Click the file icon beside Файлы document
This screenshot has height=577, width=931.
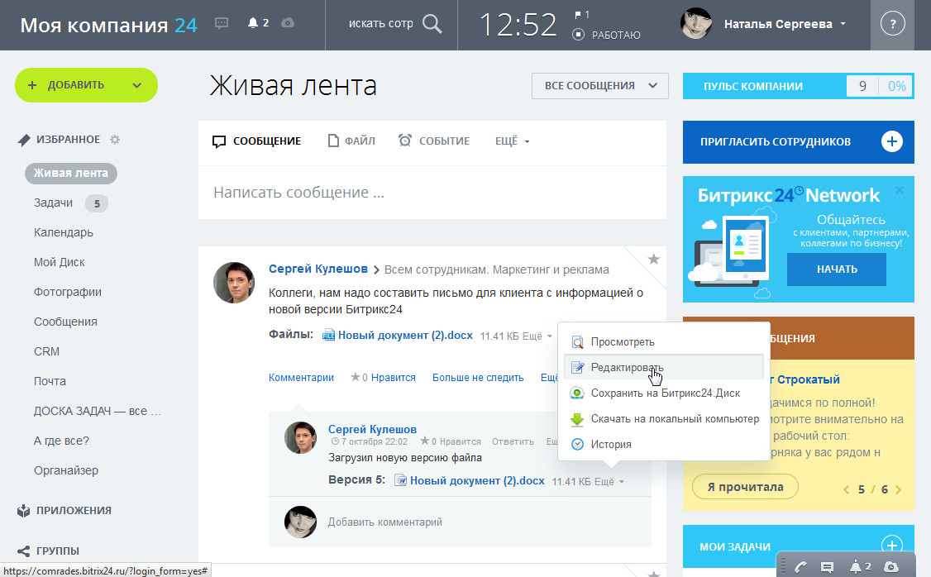[x=328, y=335]
